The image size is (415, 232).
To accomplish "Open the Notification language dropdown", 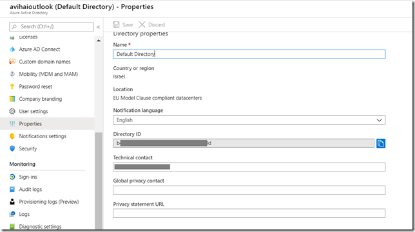I will pos(249,120).
